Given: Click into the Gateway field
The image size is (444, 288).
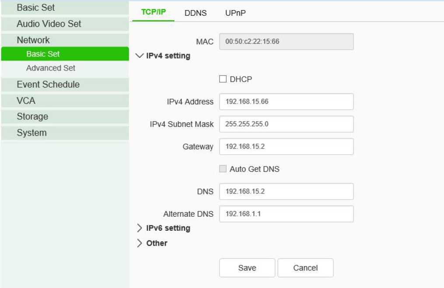Looking at the screenshot, I should click(286, 147).
